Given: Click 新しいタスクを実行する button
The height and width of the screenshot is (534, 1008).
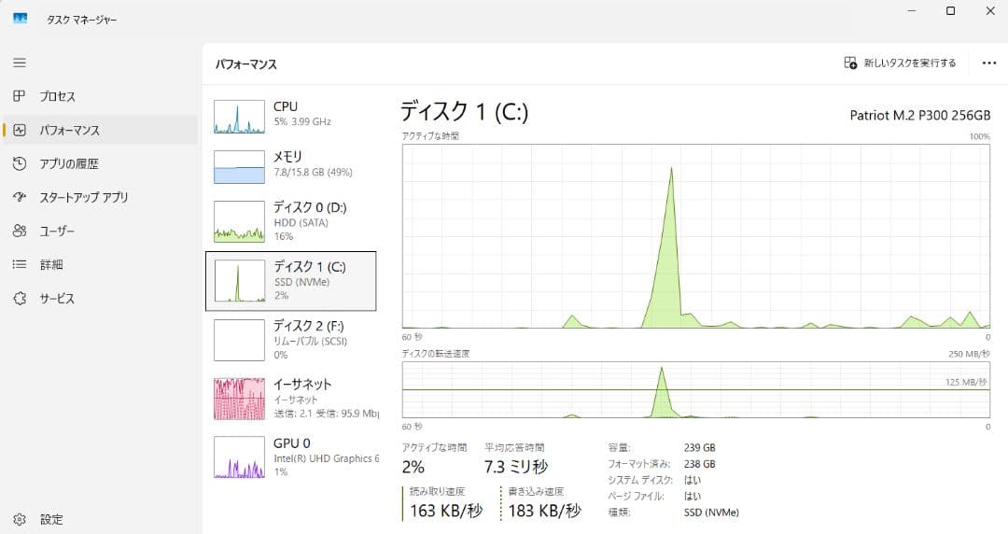Looking at the screenshot, I should pos(900,63).
